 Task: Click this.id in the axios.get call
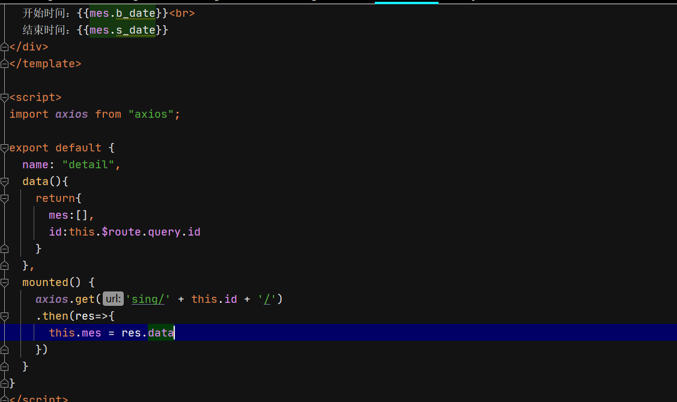pos(214,299)
